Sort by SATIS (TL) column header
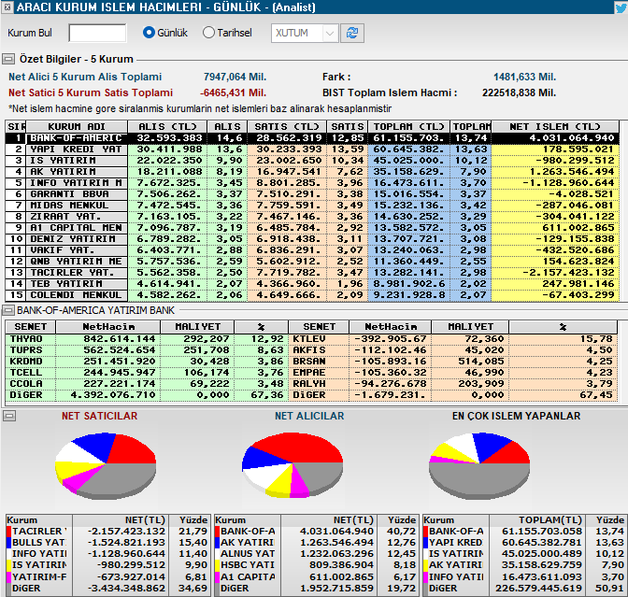 (287, 126)
